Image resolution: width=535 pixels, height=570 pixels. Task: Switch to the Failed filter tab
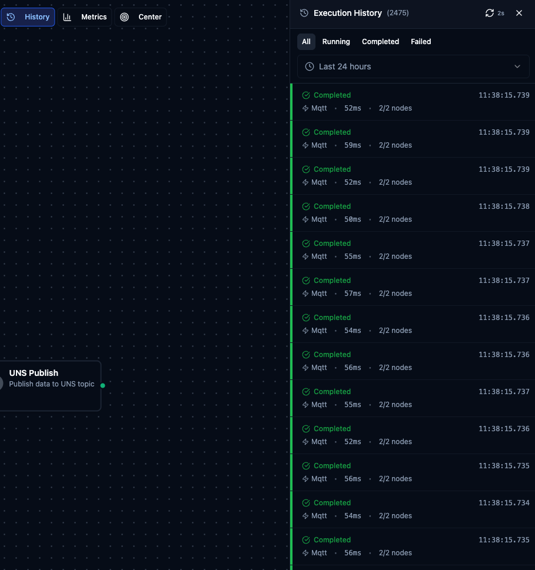[x=420, y=42]
